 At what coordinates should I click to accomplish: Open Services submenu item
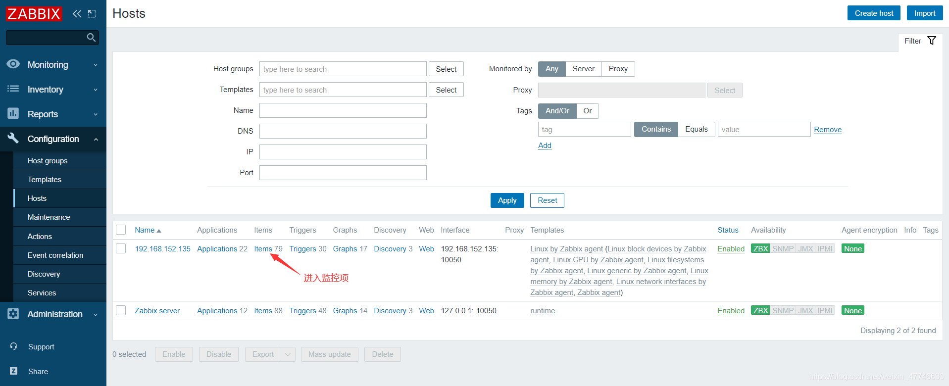(x=42, y=293)
